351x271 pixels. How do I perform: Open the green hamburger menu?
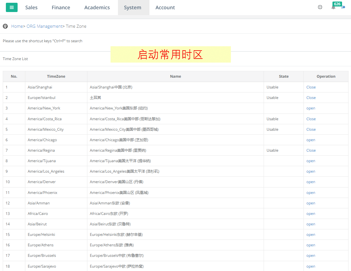(12, 7)
